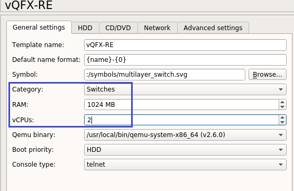294x191 pixels.
Task: Edit the Symbol path field
Action: pos(164,75)
